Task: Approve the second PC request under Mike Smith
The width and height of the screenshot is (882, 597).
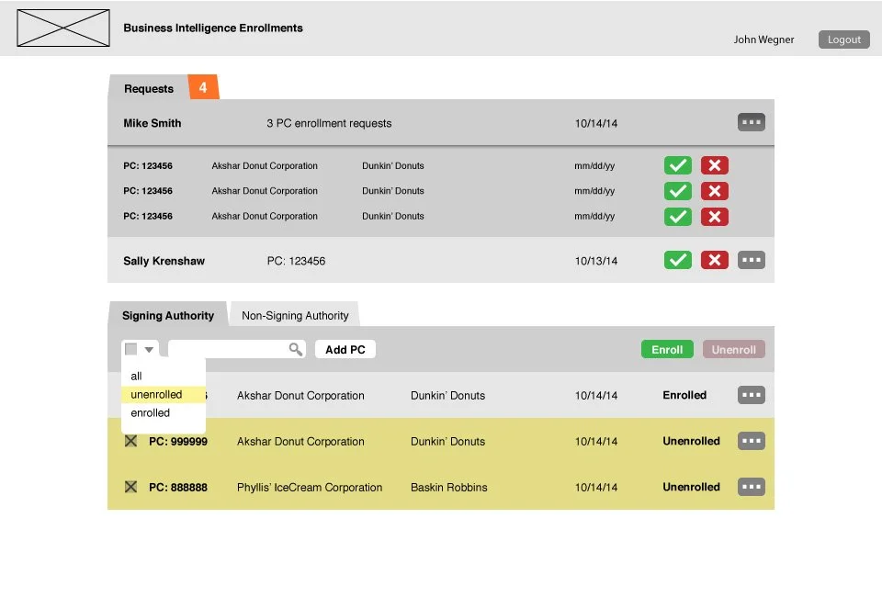Action: coord(678,190)
